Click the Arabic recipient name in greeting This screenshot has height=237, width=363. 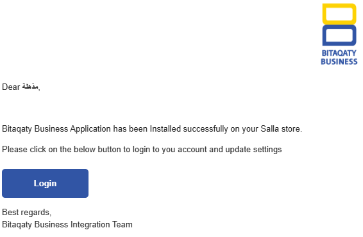coord(30,86)
